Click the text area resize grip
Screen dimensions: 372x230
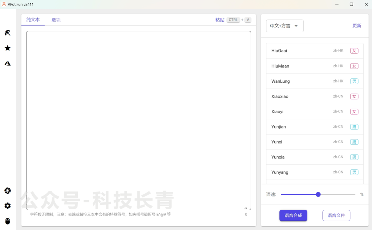(246, 208)
